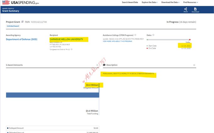Screen dimensions: 214x133
Task: Click the copy icon next to Project Grant
Action: (22, 22)
